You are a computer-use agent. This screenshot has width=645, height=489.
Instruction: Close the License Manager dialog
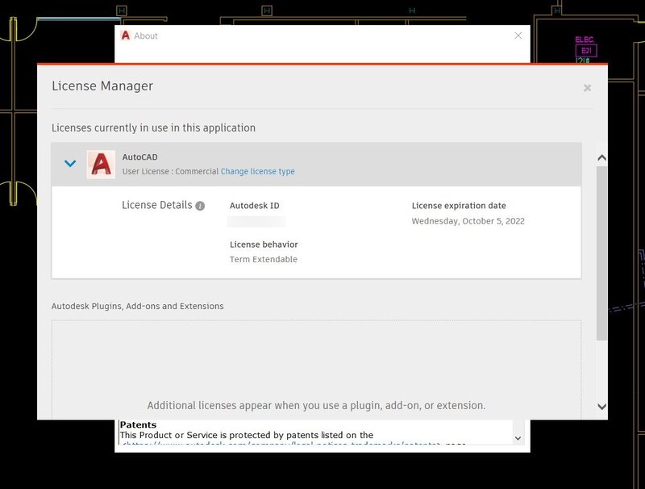[x=587, y=88]
